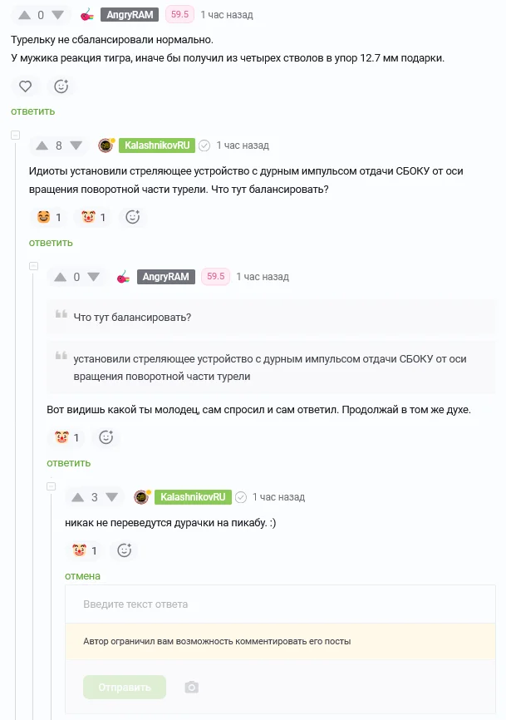This screenshot has height=720, width=506.
Task: Click 'отмена' to cancel the reply
Action: [82, 576]
